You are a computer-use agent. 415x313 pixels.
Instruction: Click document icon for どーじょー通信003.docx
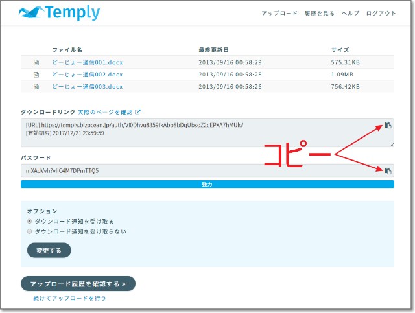[x=36, y=87]
